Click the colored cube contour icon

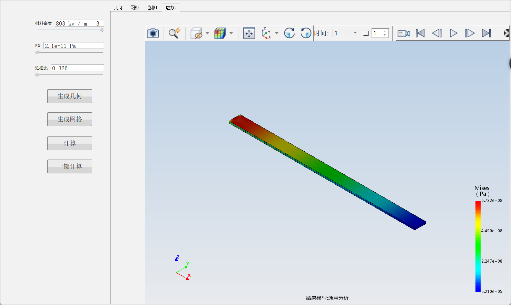(220, 33)
